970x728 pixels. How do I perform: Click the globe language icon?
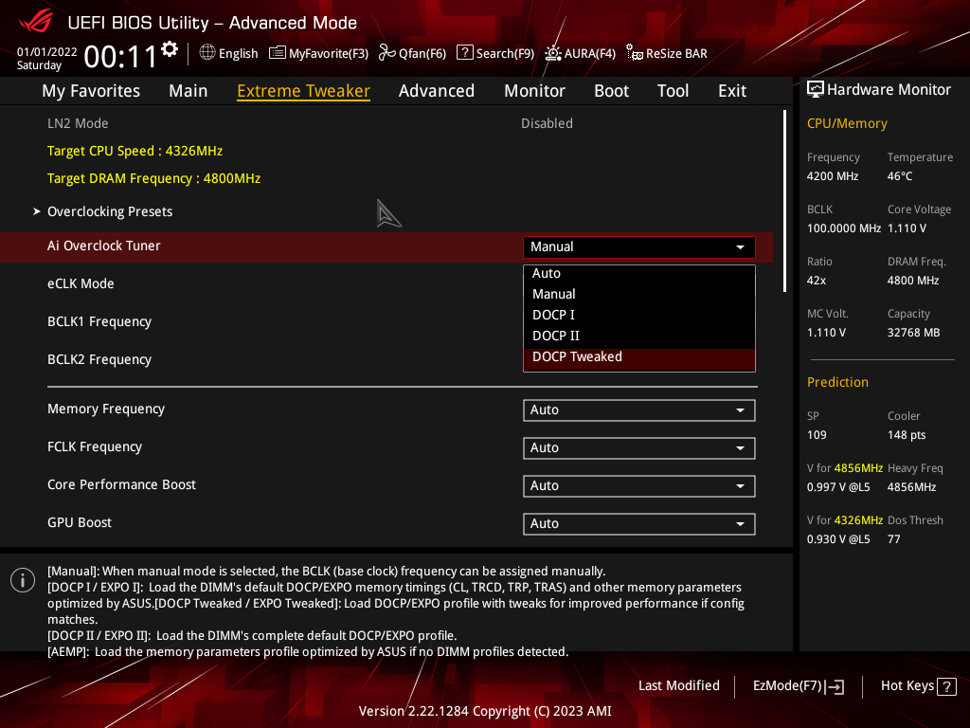click(207, 53)
